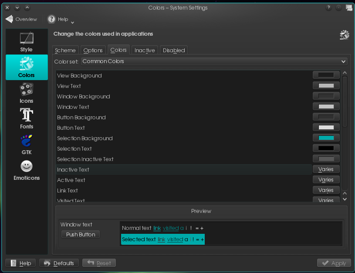
Task: Click the title bar question mark button
Action: [328, 8]
